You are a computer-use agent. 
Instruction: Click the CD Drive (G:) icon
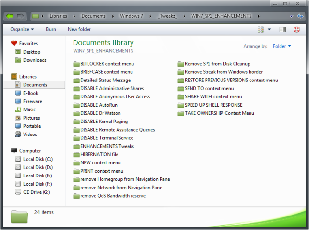(x=18, y=192)
